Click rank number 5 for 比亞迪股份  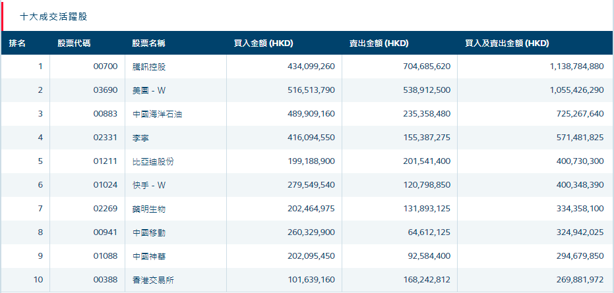(x=40, y=161)
